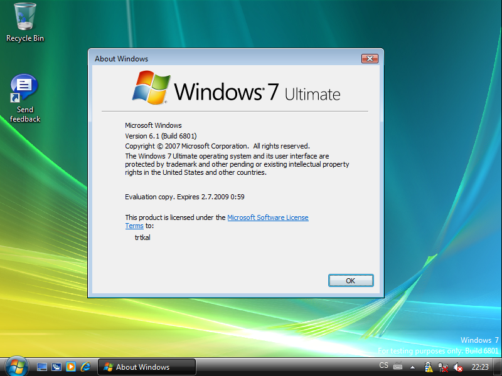This screenshot has height=376, width=502.
Task: Launch Internet Explorer from quick launch
Action: [x=85, y=367]
